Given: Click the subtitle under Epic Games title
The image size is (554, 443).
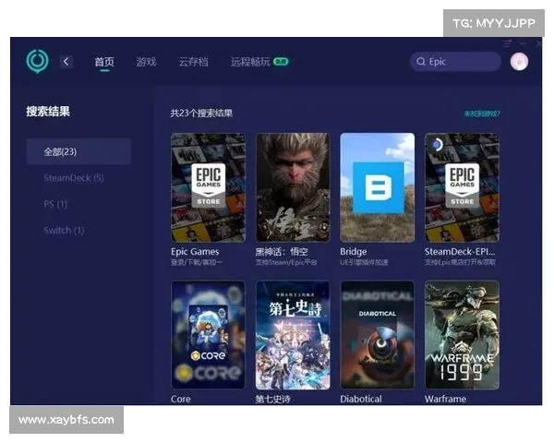Looking at the screenshot, I should (x=197, y=262).
